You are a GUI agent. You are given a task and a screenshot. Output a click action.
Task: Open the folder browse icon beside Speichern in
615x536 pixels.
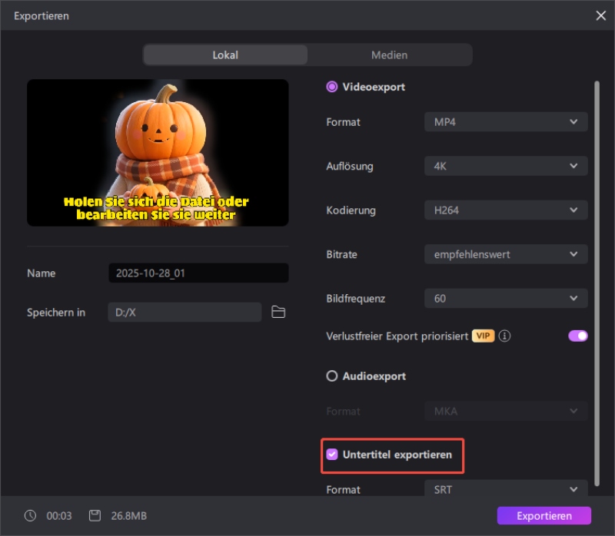[x=278, y=313]
